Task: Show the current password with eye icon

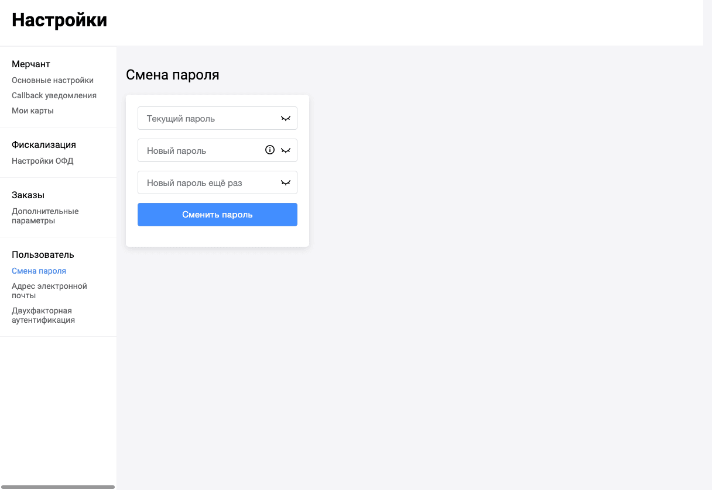Action: 286,118
